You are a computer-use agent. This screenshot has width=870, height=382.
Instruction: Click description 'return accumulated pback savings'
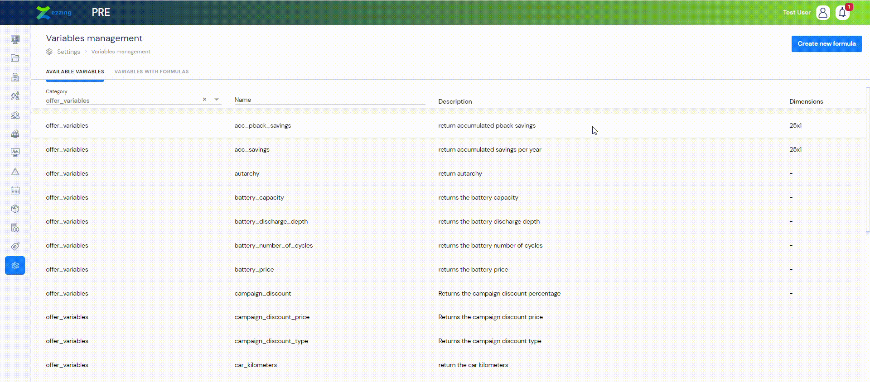[487, 125]
